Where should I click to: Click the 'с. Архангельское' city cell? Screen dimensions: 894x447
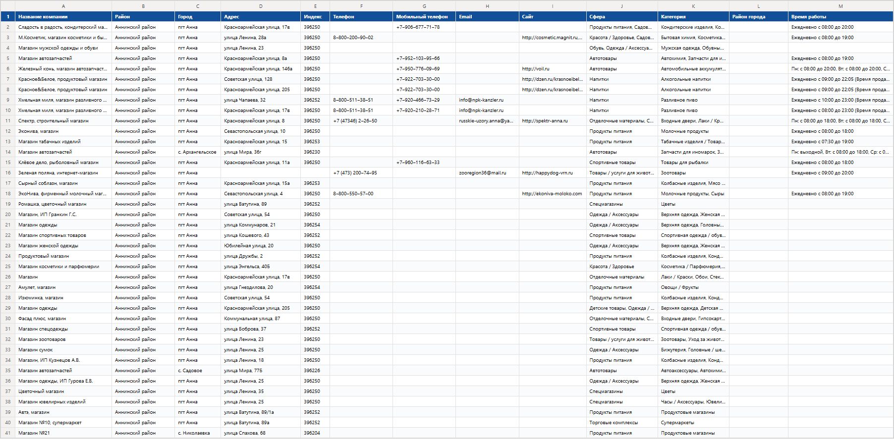(x=198, y=152)
